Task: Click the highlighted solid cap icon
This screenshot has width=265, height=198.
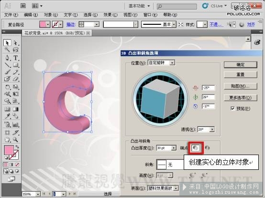Action: (x=196, y=148)
